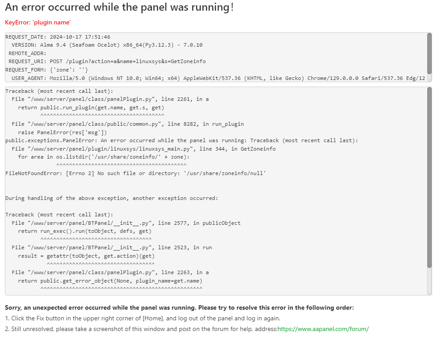Screen dimensions: 437x339
Task: Click the "An error occurred" page heading
Action: click(x=119, y=8)
